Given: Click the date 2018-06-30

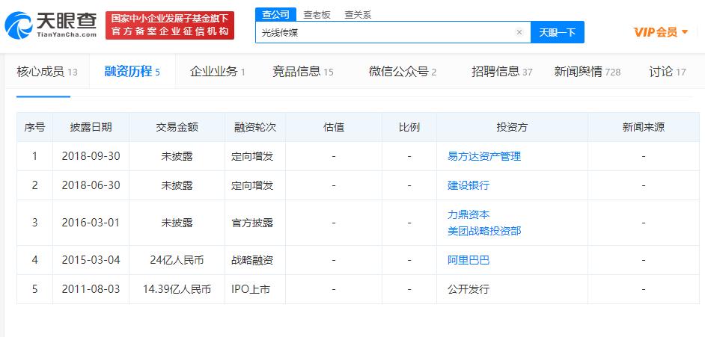Looking at the screenshot, I should click(x=91, y=185).
